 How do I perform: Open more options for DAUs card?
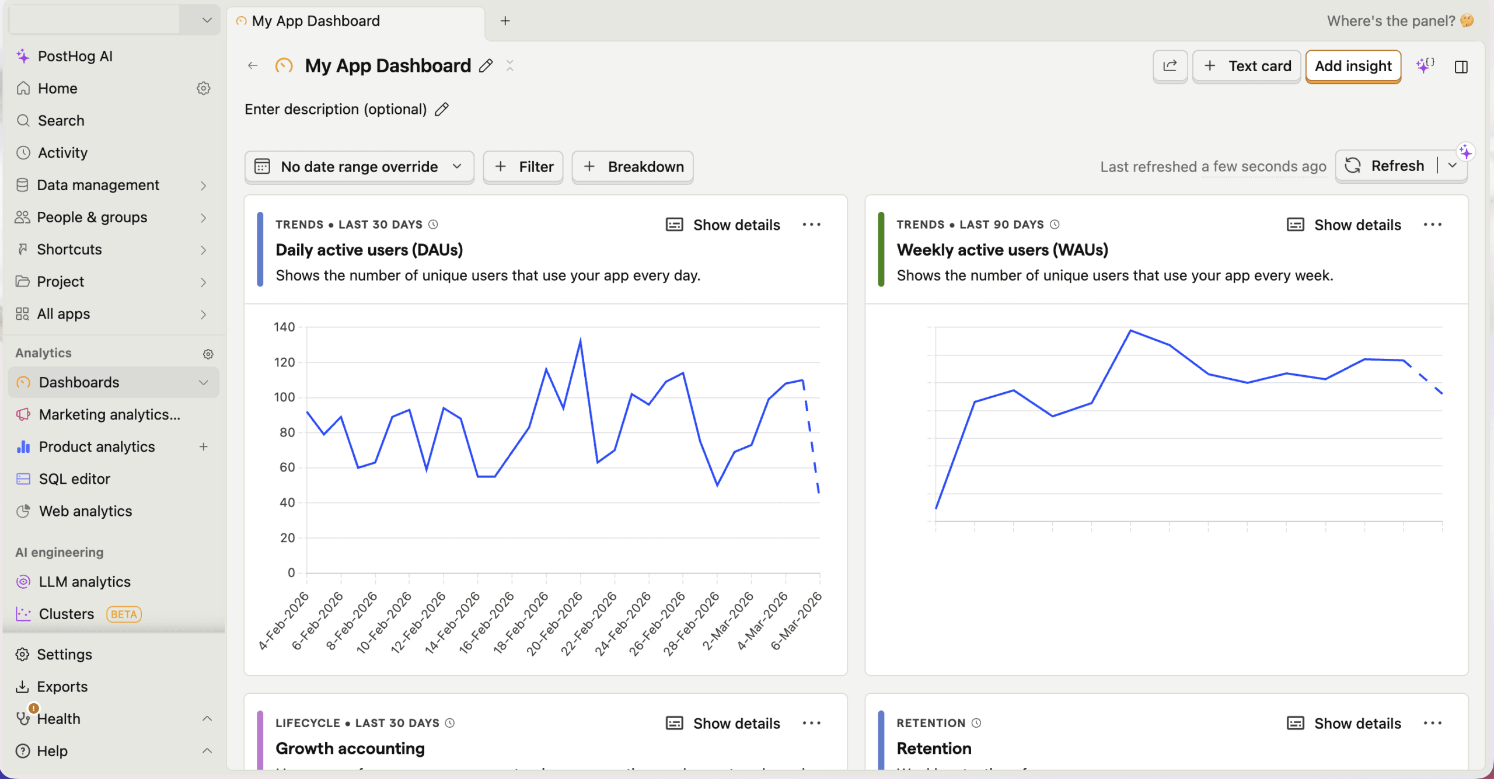point(811,225)
